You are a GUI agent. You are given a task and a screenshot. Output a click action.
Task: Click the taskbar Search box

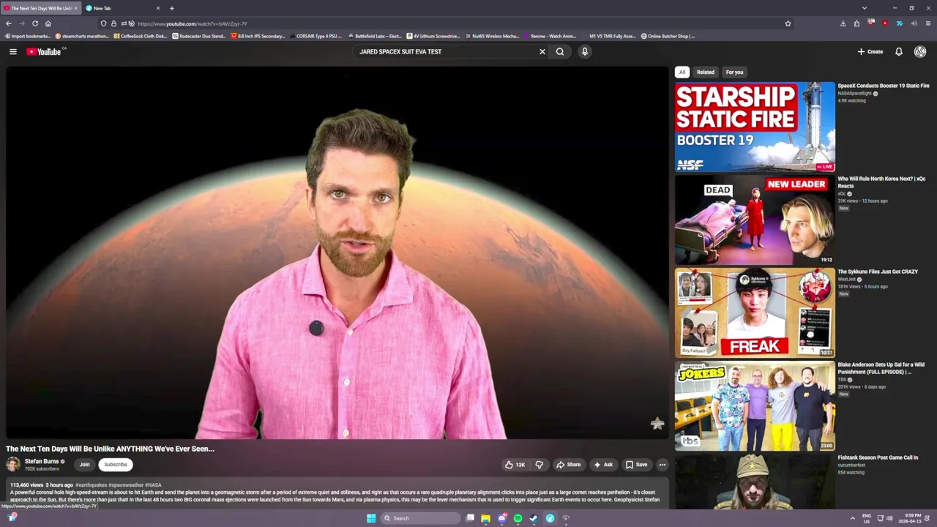coord(420,518)
